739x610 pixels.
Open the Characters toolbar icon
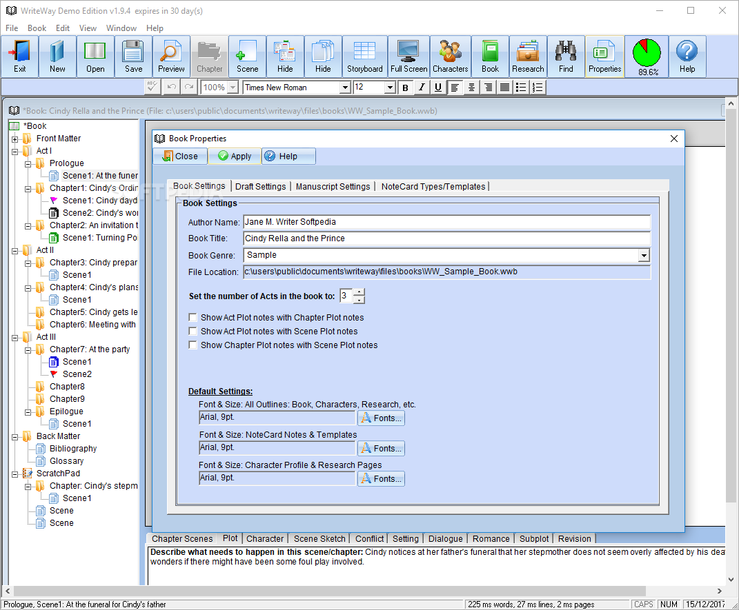pyautogui.click(x=451, y=57)
